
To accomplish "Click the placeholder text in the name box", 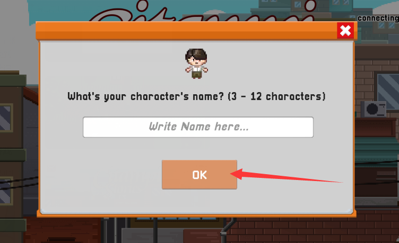I will pyautogui.click(x=198, y=127).
